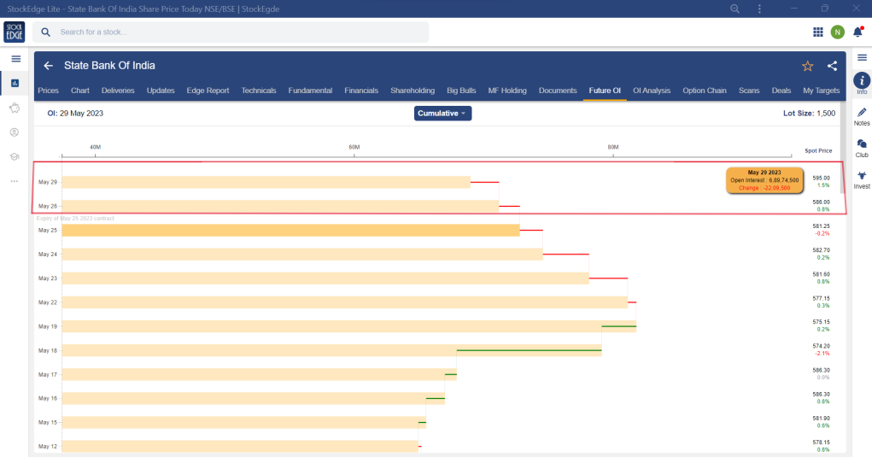The width and height of the screenshot is (872, 457).
Task: Click the May 25 open interest bar
Action: 290,231
